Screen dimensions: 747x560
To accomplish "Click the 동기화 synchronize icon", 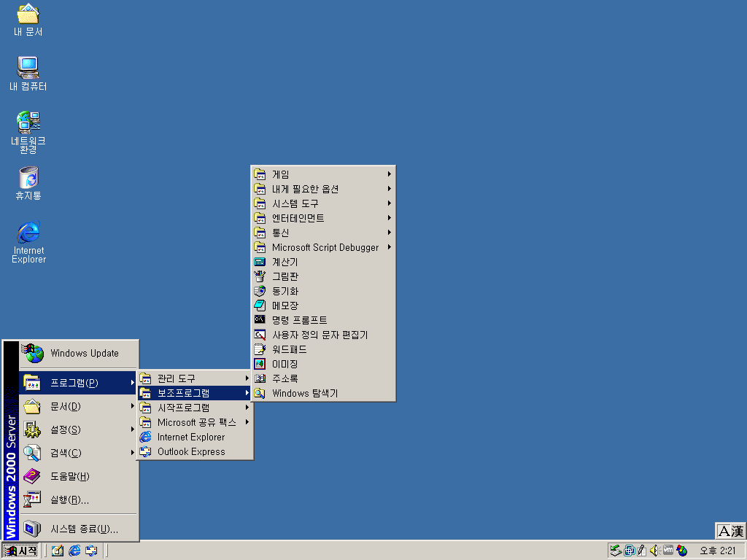I will tap(260, 291).
